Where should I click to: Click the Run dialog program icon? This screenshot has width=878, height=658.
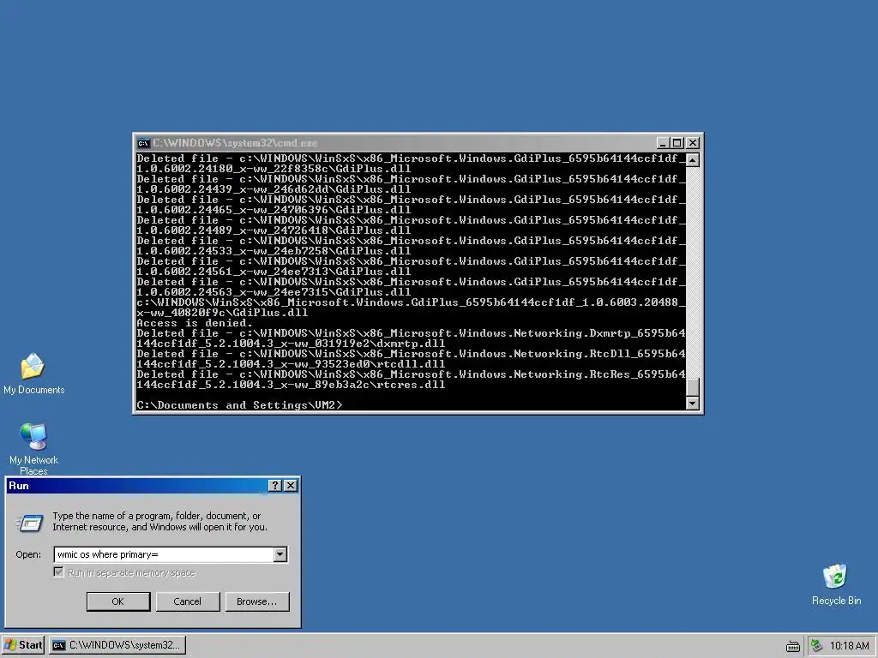tap(30, 523)
